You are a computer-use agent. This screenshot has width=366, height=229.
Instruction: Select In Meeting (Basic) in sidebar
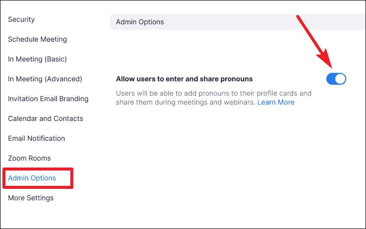[37, 59]
